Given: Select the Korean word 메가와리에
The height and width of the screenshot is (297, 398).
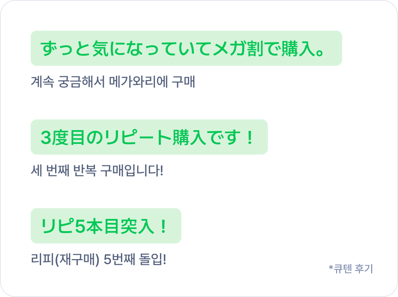Looking at the screenshot, I should point(139,82).
